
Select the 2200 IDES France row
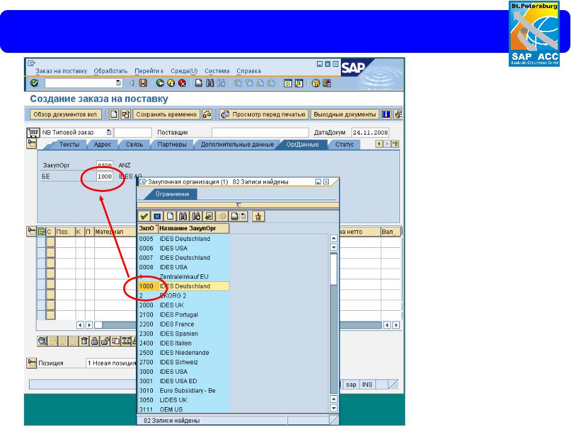pyautogui.click(x=184, y=324)
